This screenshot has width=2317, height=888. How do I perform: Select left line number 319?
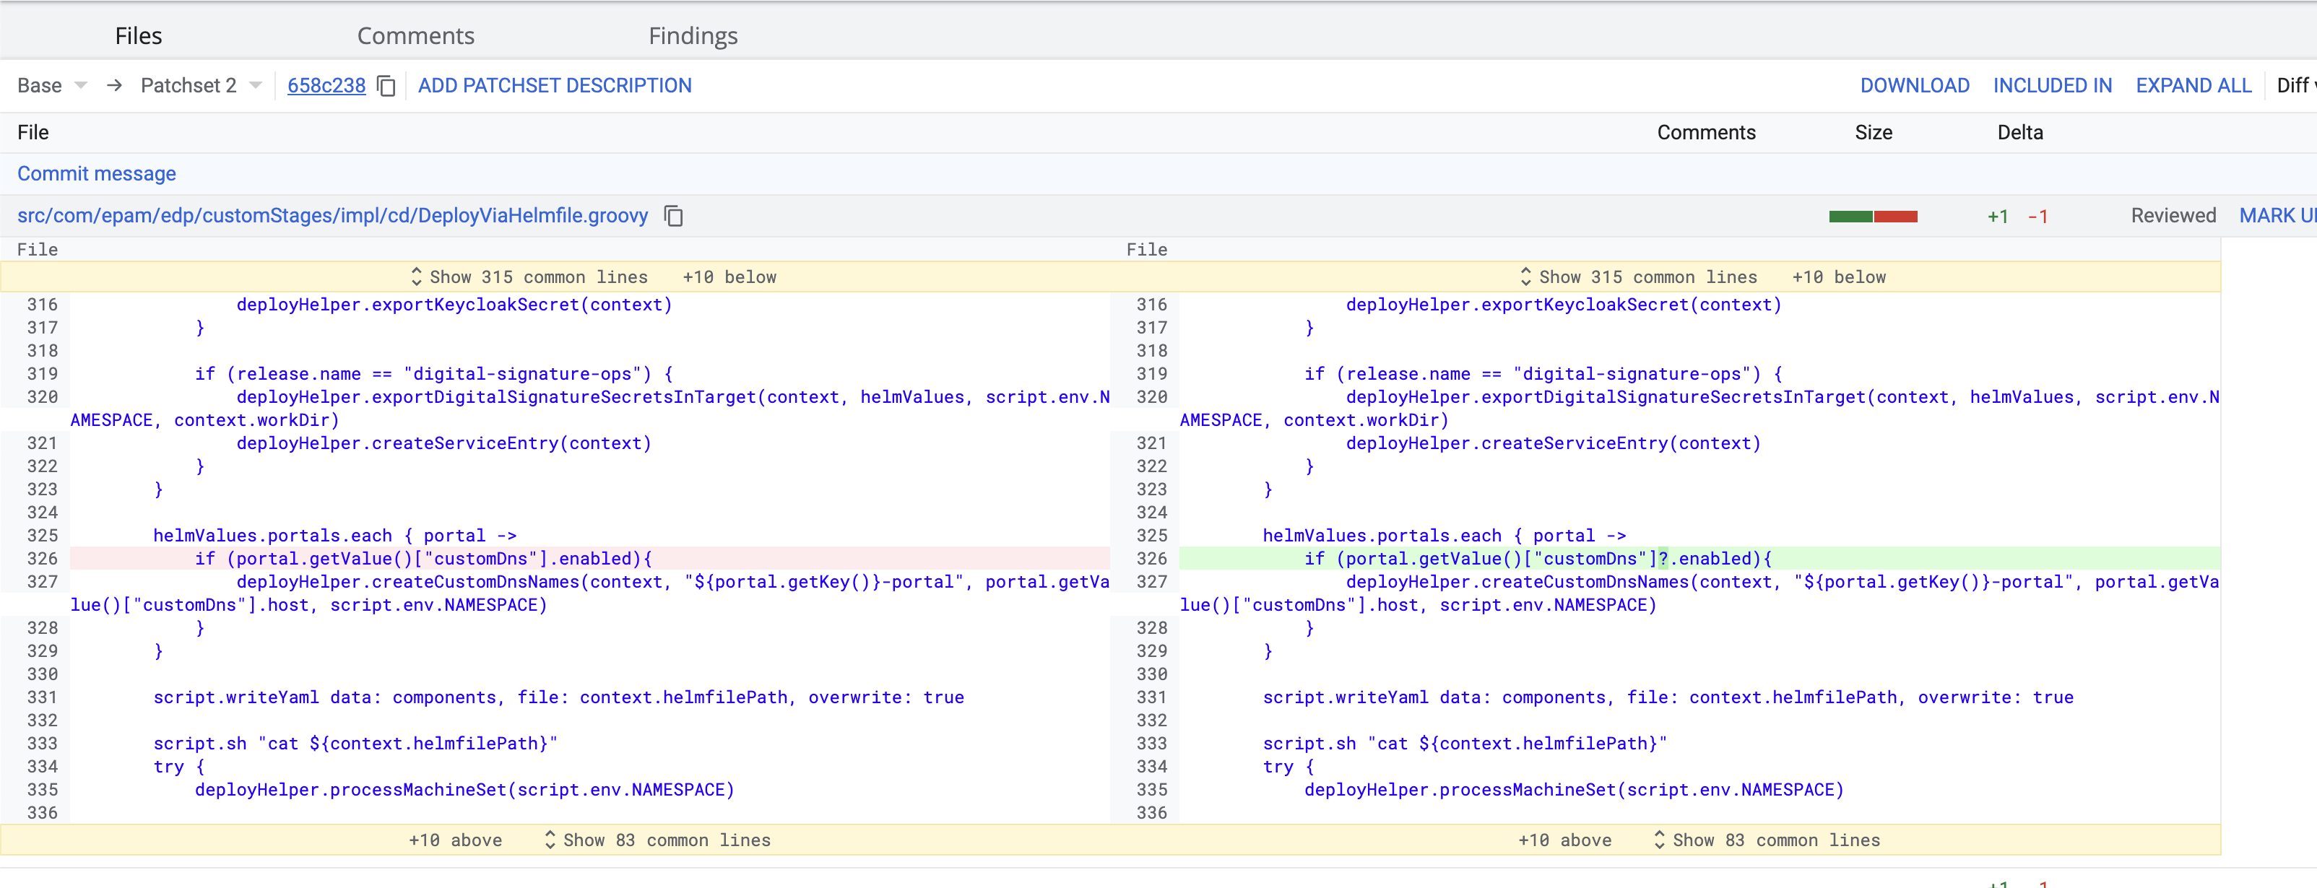click(43, 374)
